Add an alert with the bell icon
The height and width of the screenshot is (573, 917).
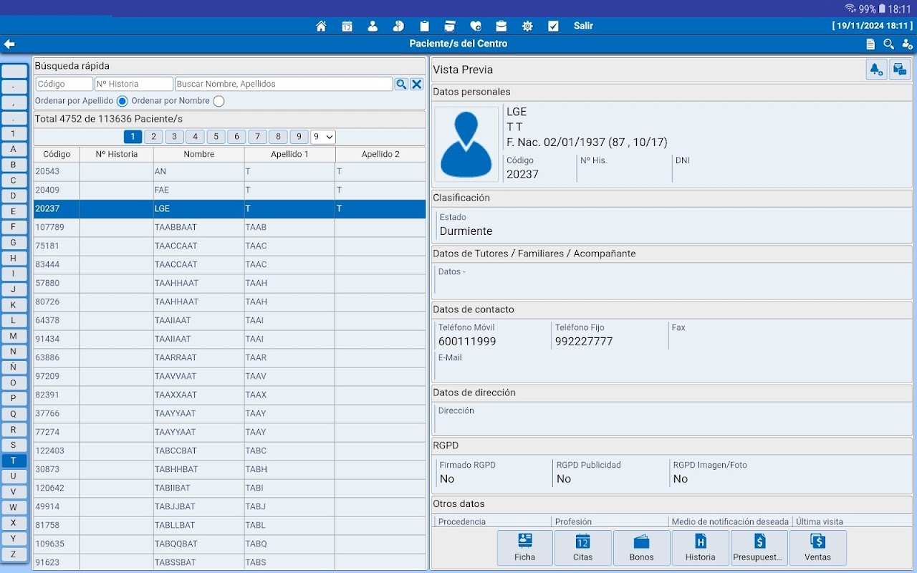pyautogui.click(x=875, y=69)
